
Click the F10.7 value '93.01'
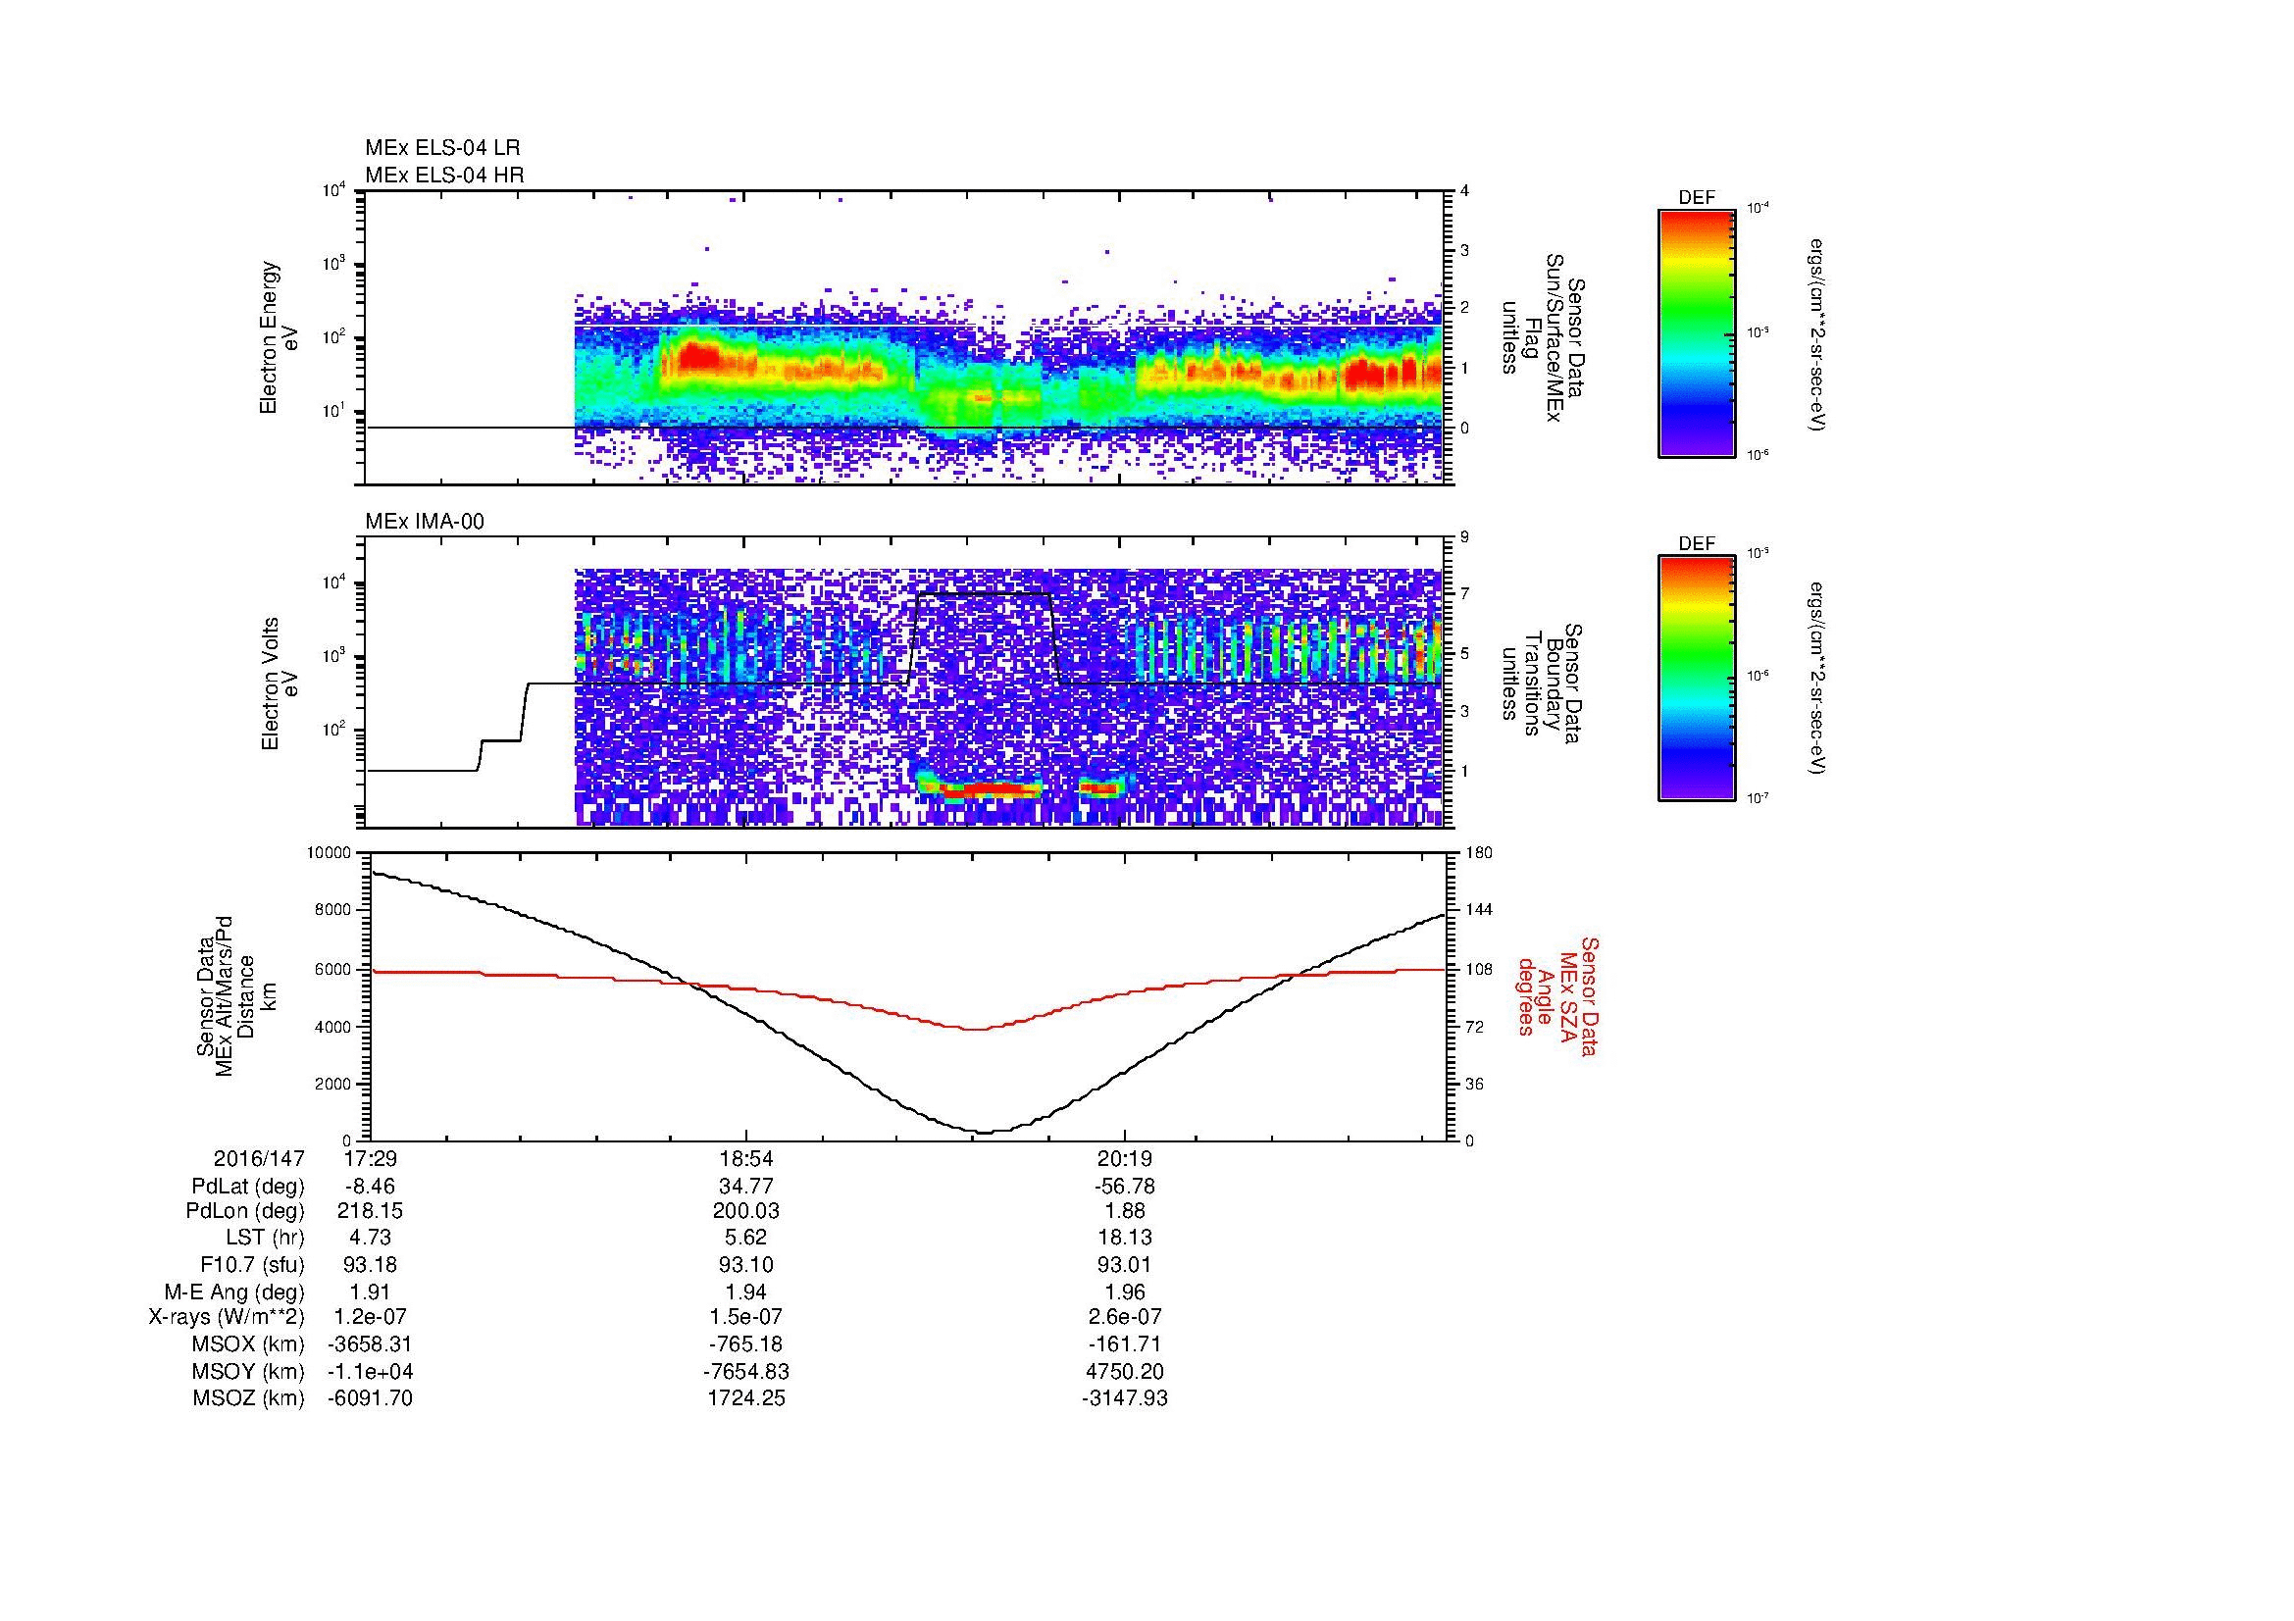pos(1124,1264)
